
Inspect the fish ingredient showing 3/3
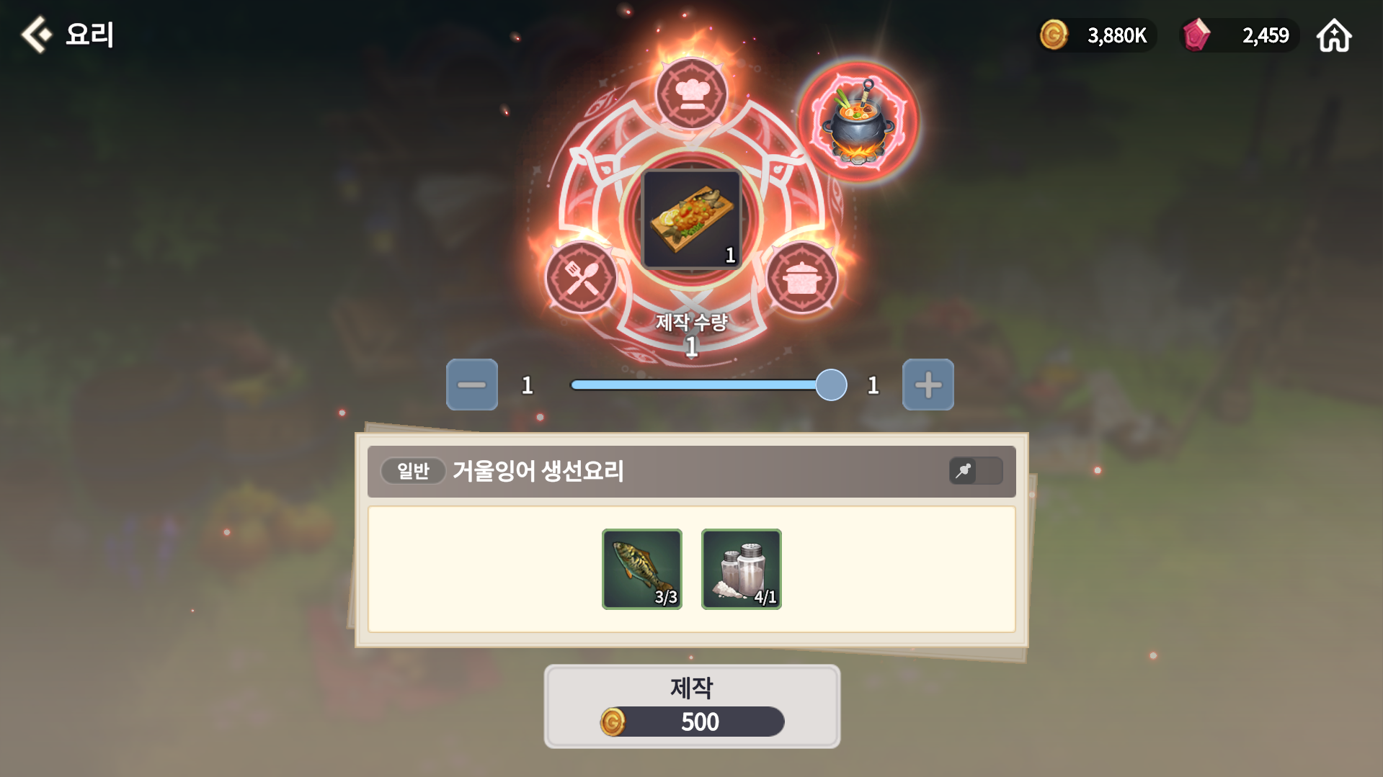(642, 569)
